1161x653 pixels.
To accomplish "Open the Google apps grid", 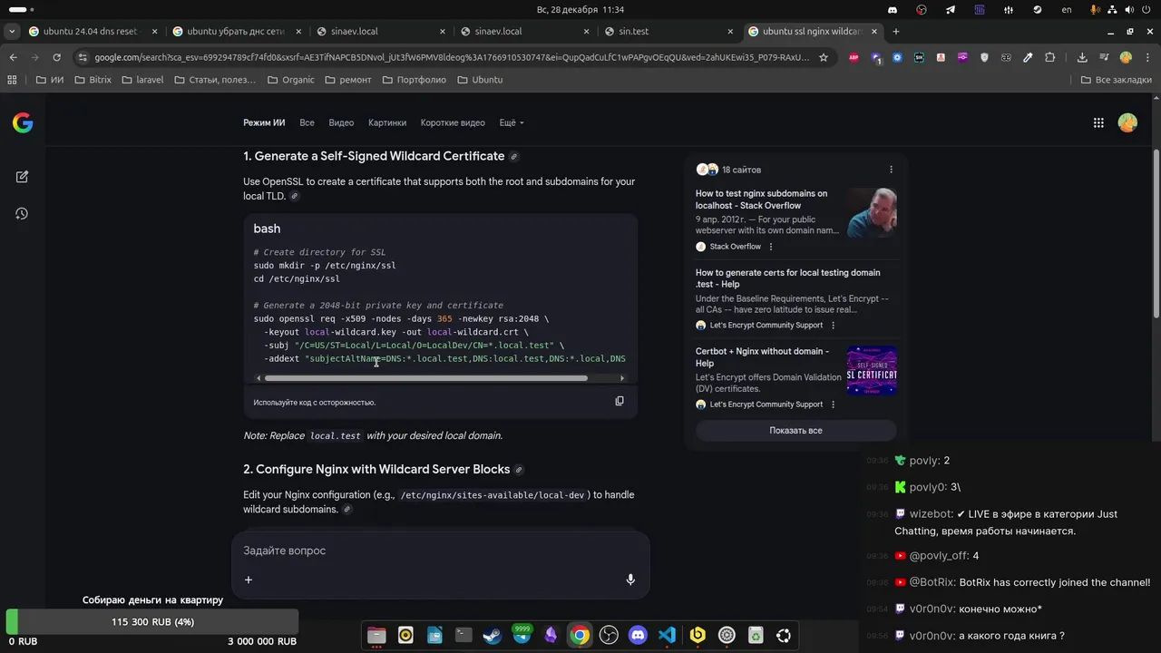I will 1098,122.
